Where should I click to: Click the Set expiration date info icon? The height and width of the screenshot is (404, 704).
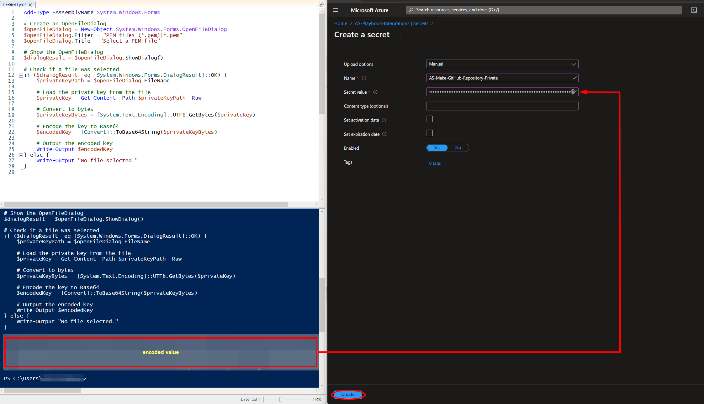click(384, 134)
